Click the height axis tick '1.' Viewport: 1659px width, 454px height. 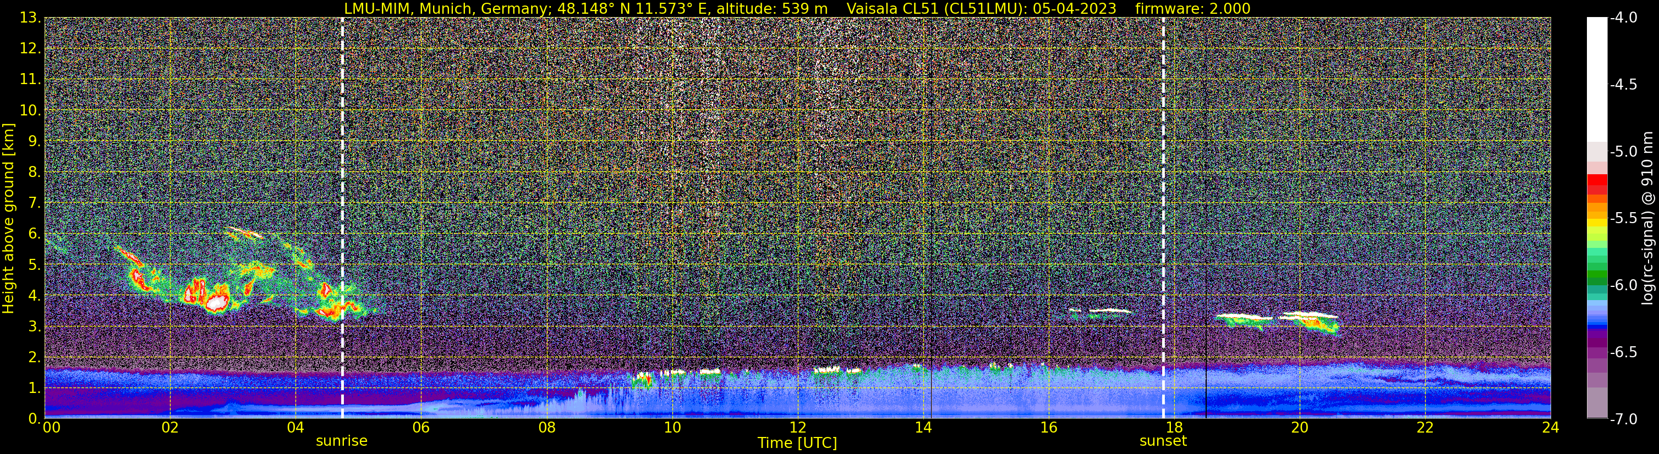click(35, 389)
